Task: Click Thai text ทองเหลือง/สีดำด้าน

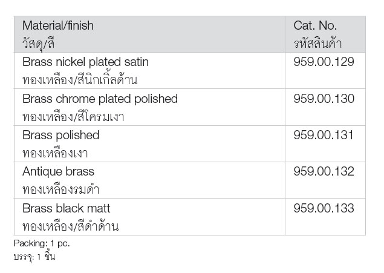Action: click(71, 226)
